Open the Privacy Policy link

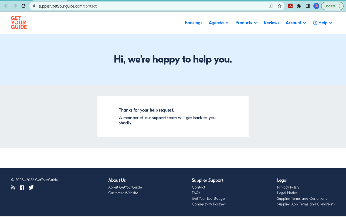(288, 187)
